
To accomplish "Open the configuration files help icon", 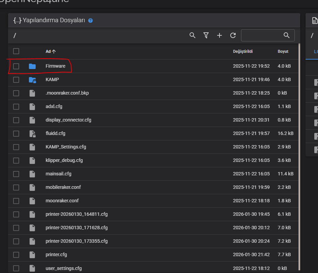I will pos(90,21).
